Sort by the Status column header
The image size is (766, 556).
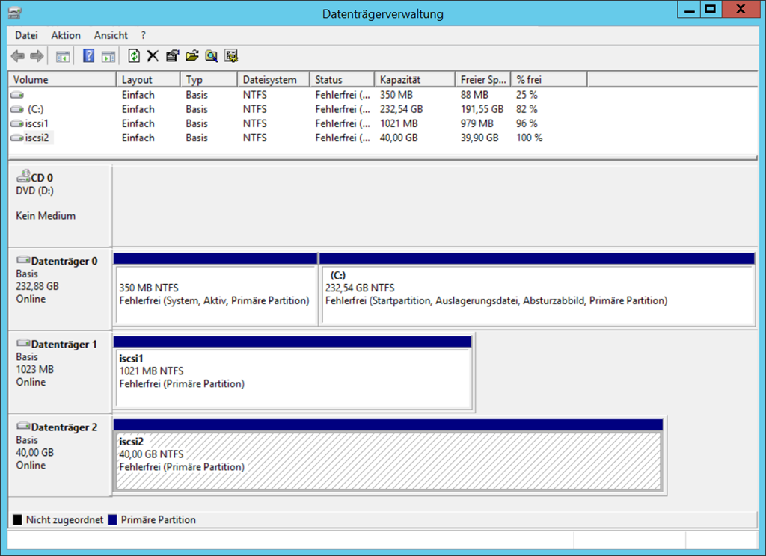click(x=342, y=79)
